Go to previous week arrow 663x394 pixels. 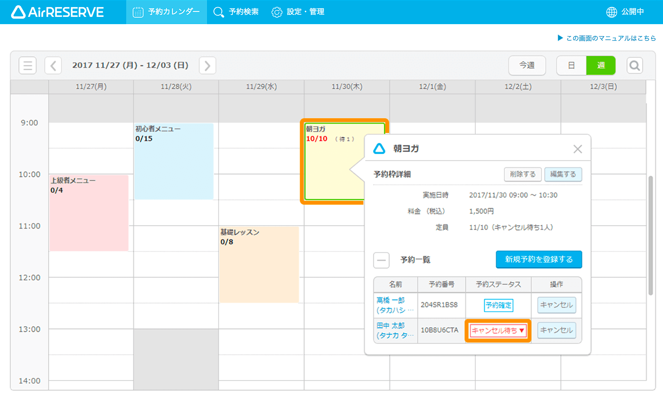tap(53, 65)
